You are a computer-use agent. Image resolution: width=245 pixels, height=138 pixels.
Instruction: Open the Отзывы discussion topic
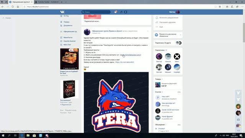(x=162, y=129)
